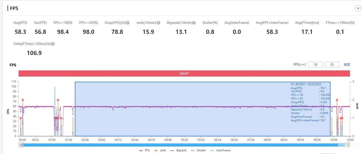Image resolution: width=362 pixels, height=154 pixels.
Task: Click the help icon beside Delta(FTime)>100ms[/h]
Action: point(53,44)
